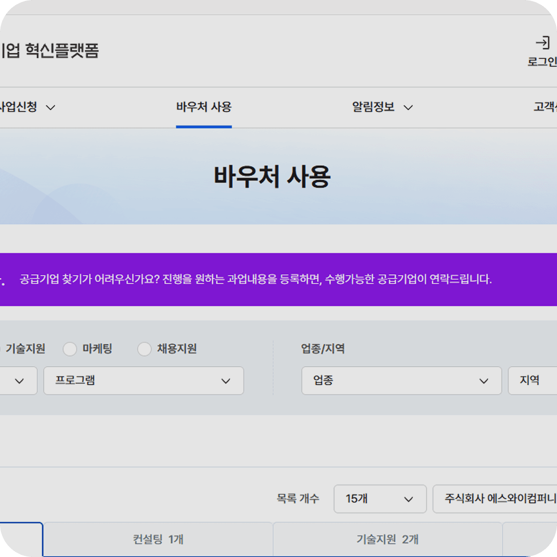
Task: Click the login arrow icon
Action: (x=543, y=43)
